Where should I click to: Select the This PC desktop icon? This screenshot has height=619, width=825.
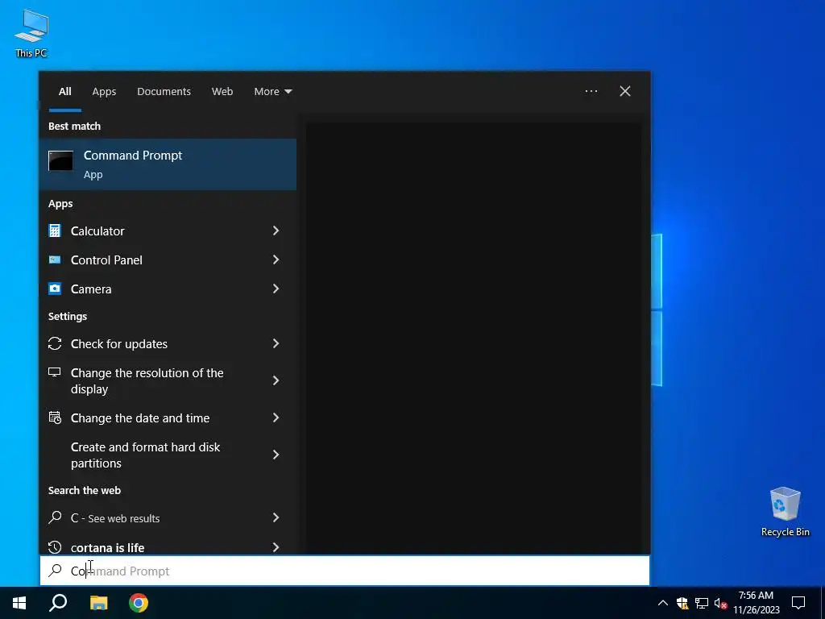[31, 34]
